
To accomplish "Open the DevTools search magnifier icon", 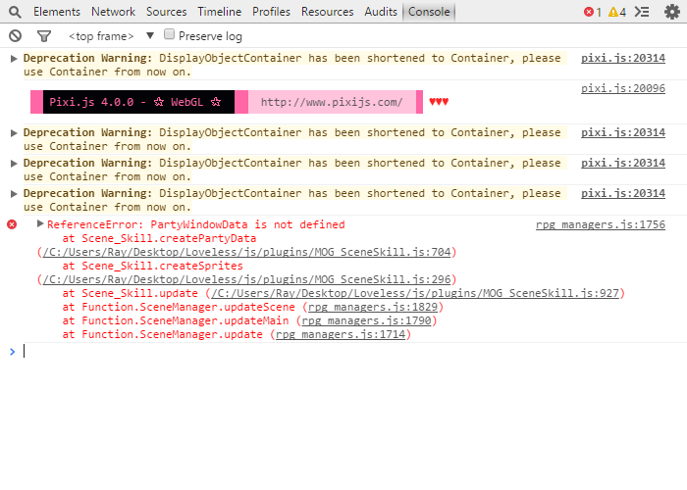I will [x=15, y=12].
